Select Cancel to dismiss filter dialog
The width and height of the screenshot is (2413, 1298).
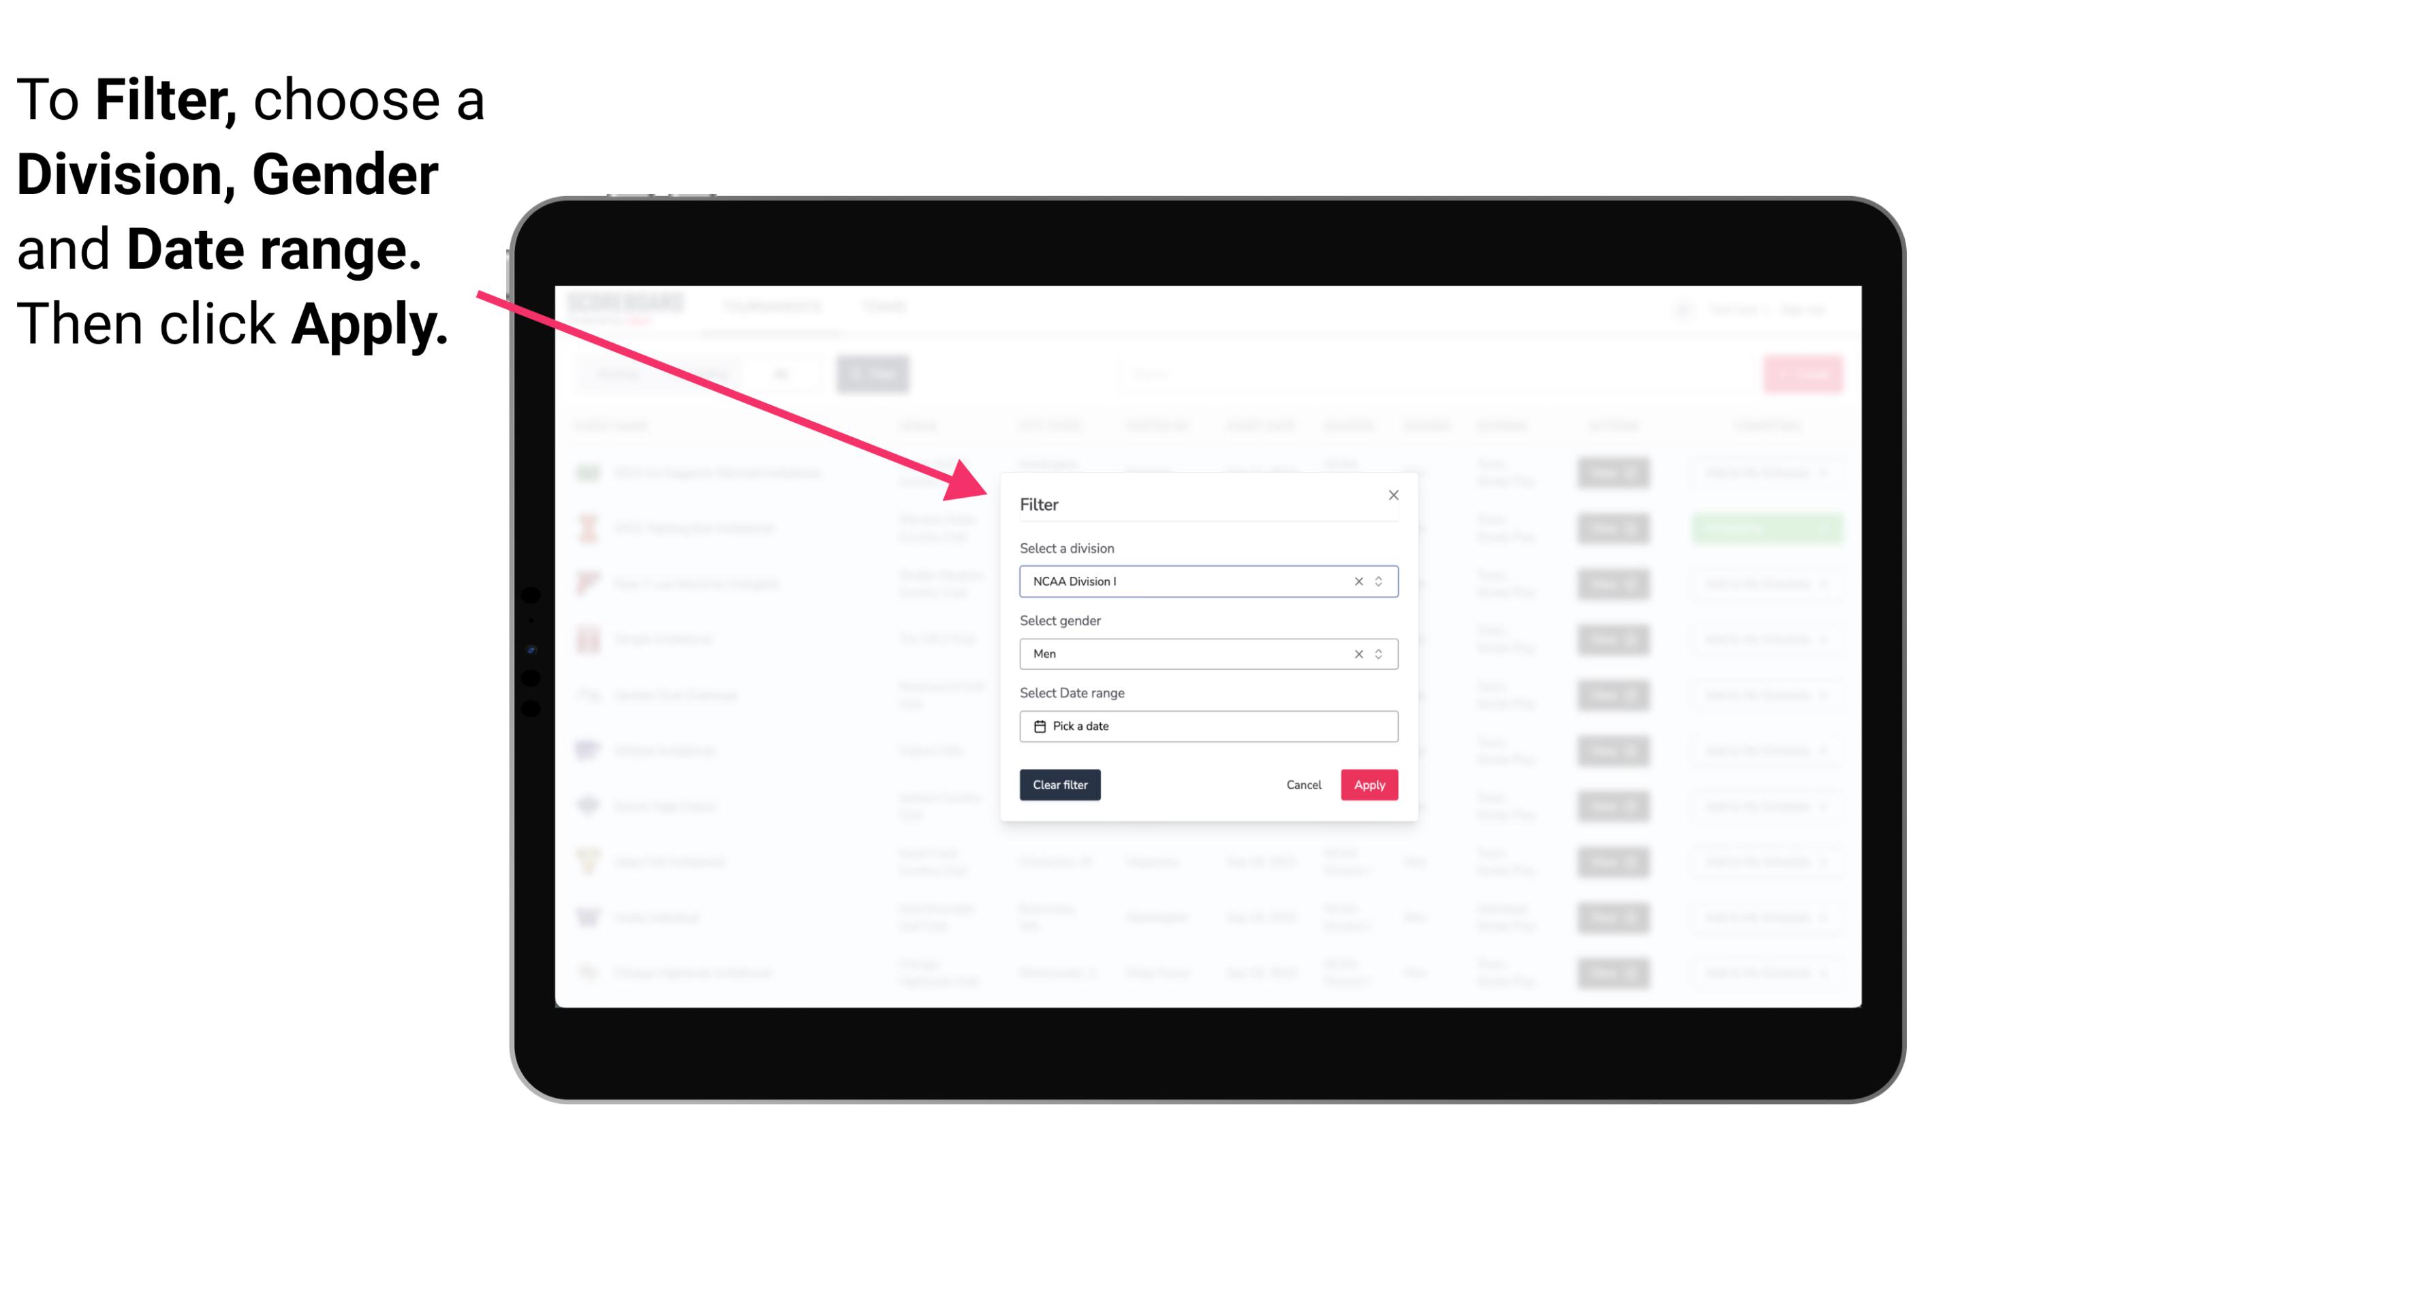click(x=1305, y=785)
